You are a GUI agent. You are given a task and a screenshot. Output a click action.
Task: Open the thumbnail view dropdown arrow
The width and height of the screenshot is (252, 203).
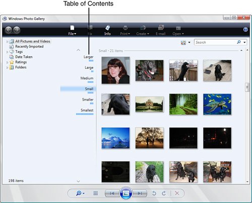[x=189, y=42]
